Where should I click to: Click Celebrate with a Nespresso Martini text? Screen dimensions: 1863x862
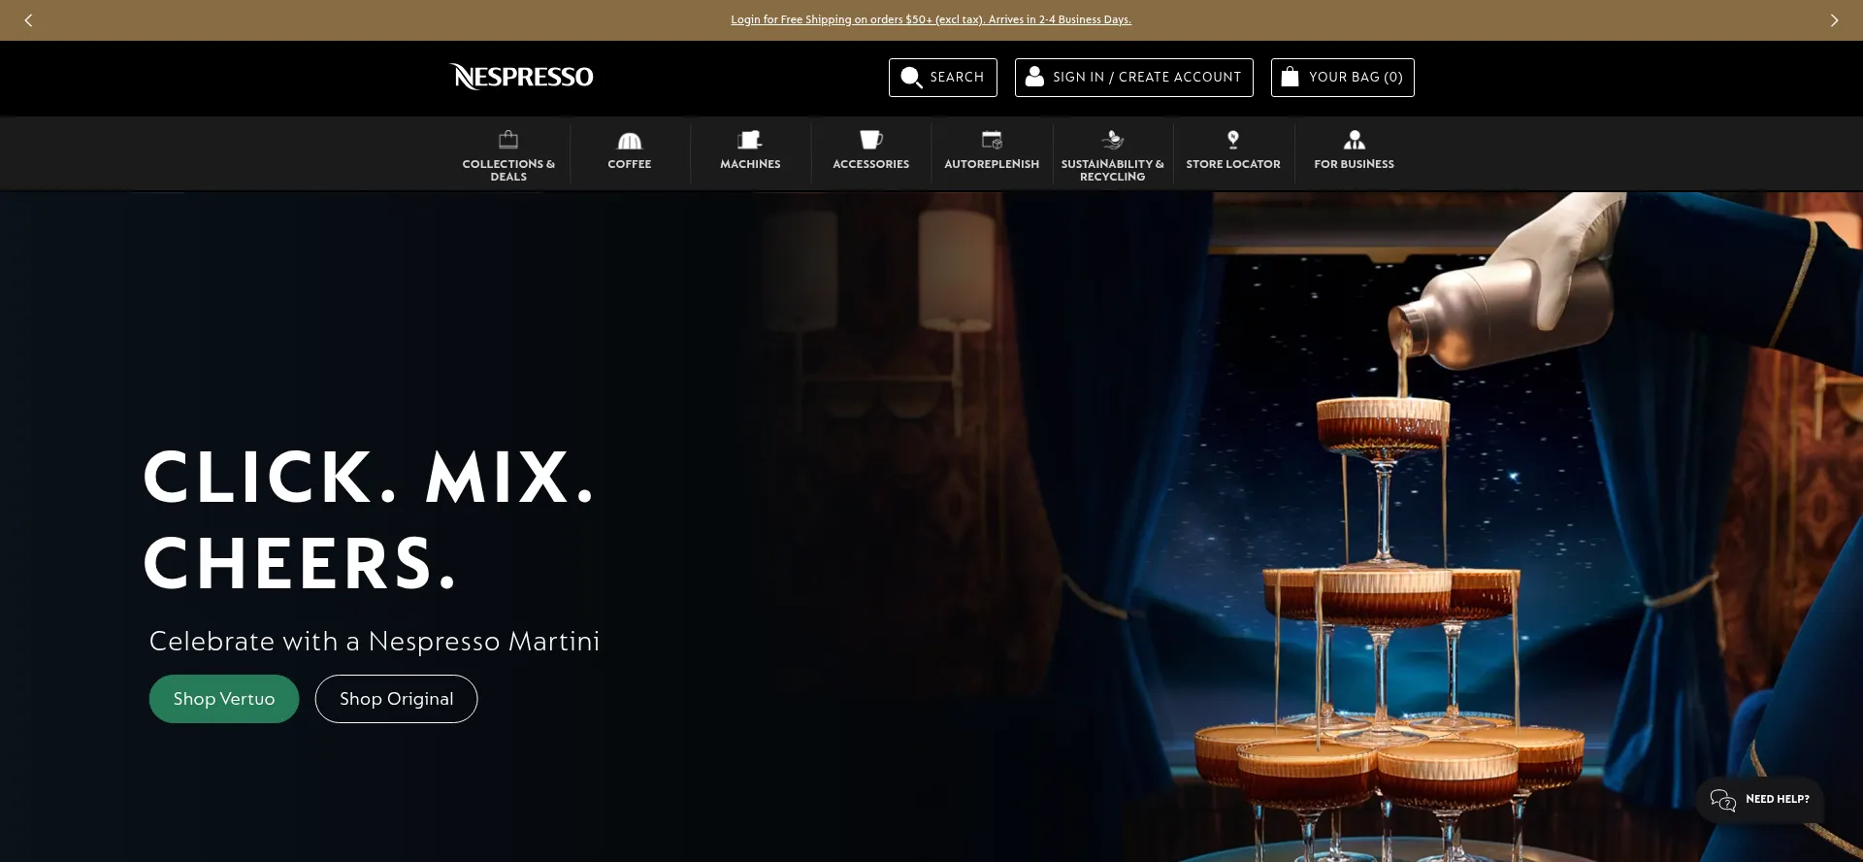click(x=375, y=642)
